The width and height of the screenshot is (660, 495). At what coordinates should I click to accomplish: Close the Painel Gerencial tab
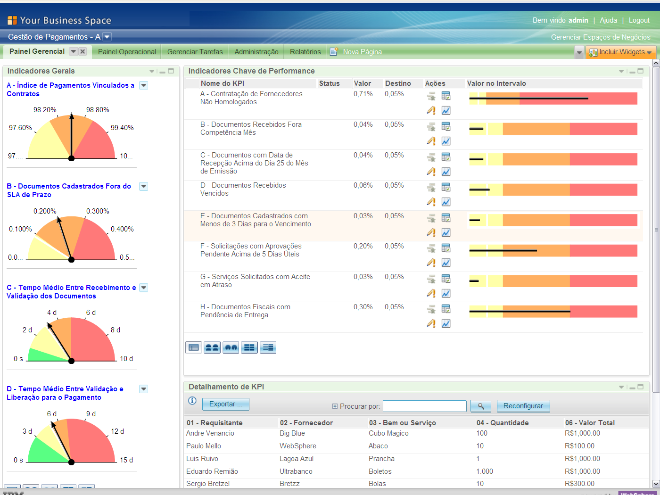pos(82,51)
